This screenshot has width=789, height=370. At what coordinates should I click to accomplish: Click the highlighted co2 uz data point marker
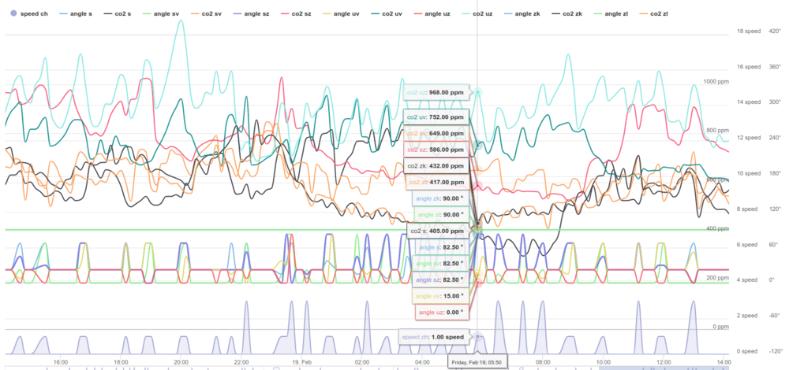tap(477, 92)
